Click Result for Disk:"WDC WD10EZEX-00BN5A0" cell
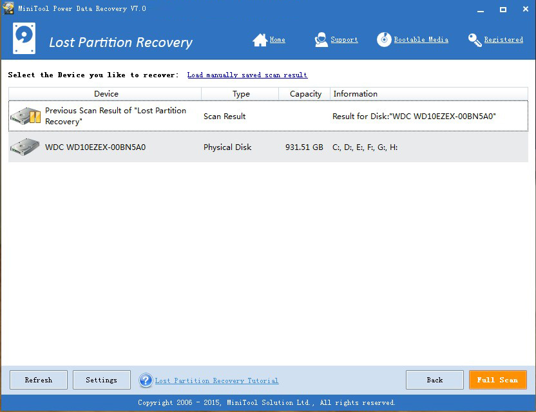 click(x=414, y=116)
